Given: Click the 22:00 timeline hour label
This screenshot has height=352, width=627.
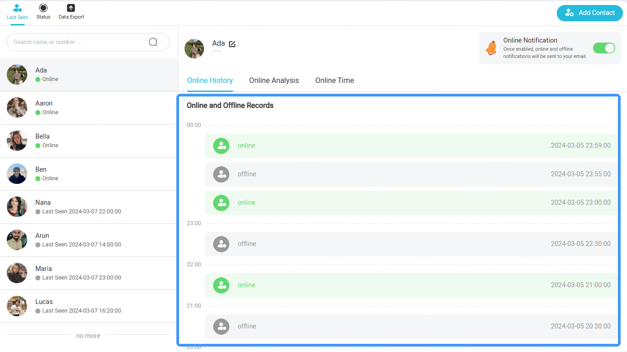Looking at the screenshot, I should (194, 265).
